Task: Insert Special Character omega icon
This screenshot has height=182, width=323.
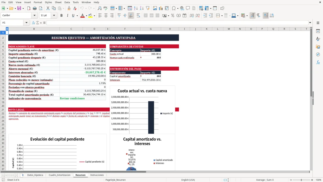Action: tap(174, 8)
